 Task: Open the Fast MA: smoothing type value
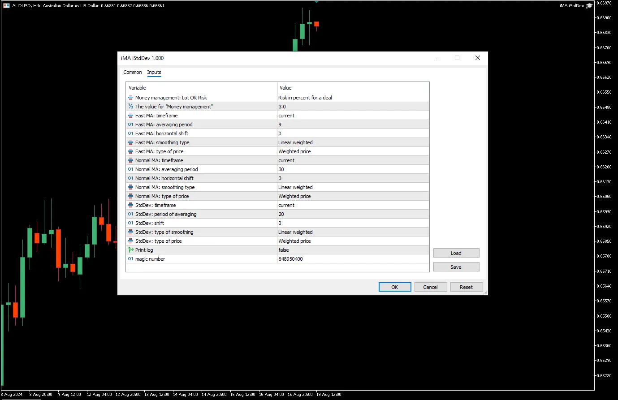(353, 142)
